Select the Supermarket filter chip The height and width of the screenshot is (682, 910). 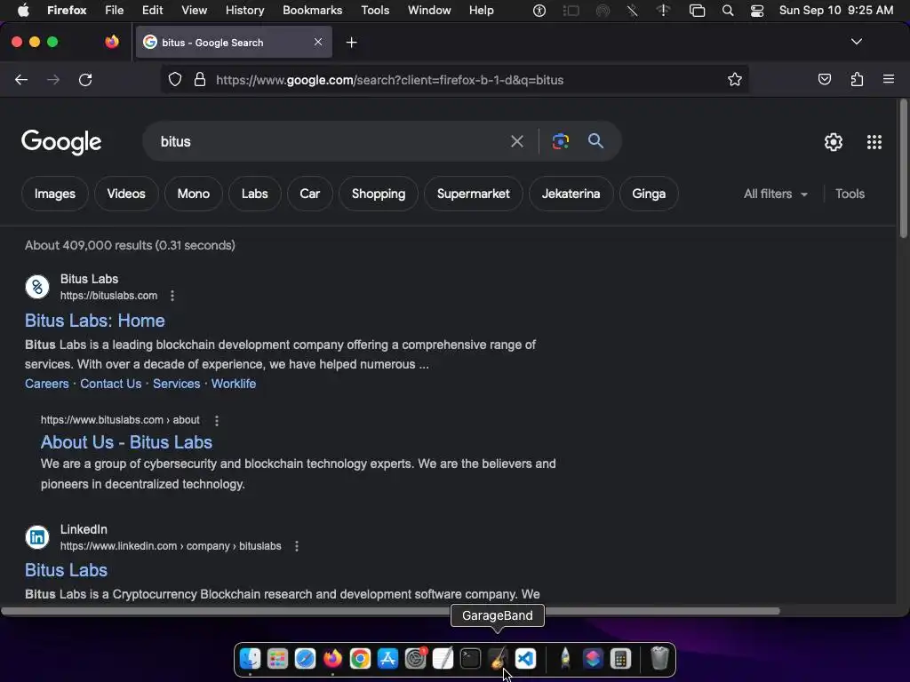tap(473, 194)
